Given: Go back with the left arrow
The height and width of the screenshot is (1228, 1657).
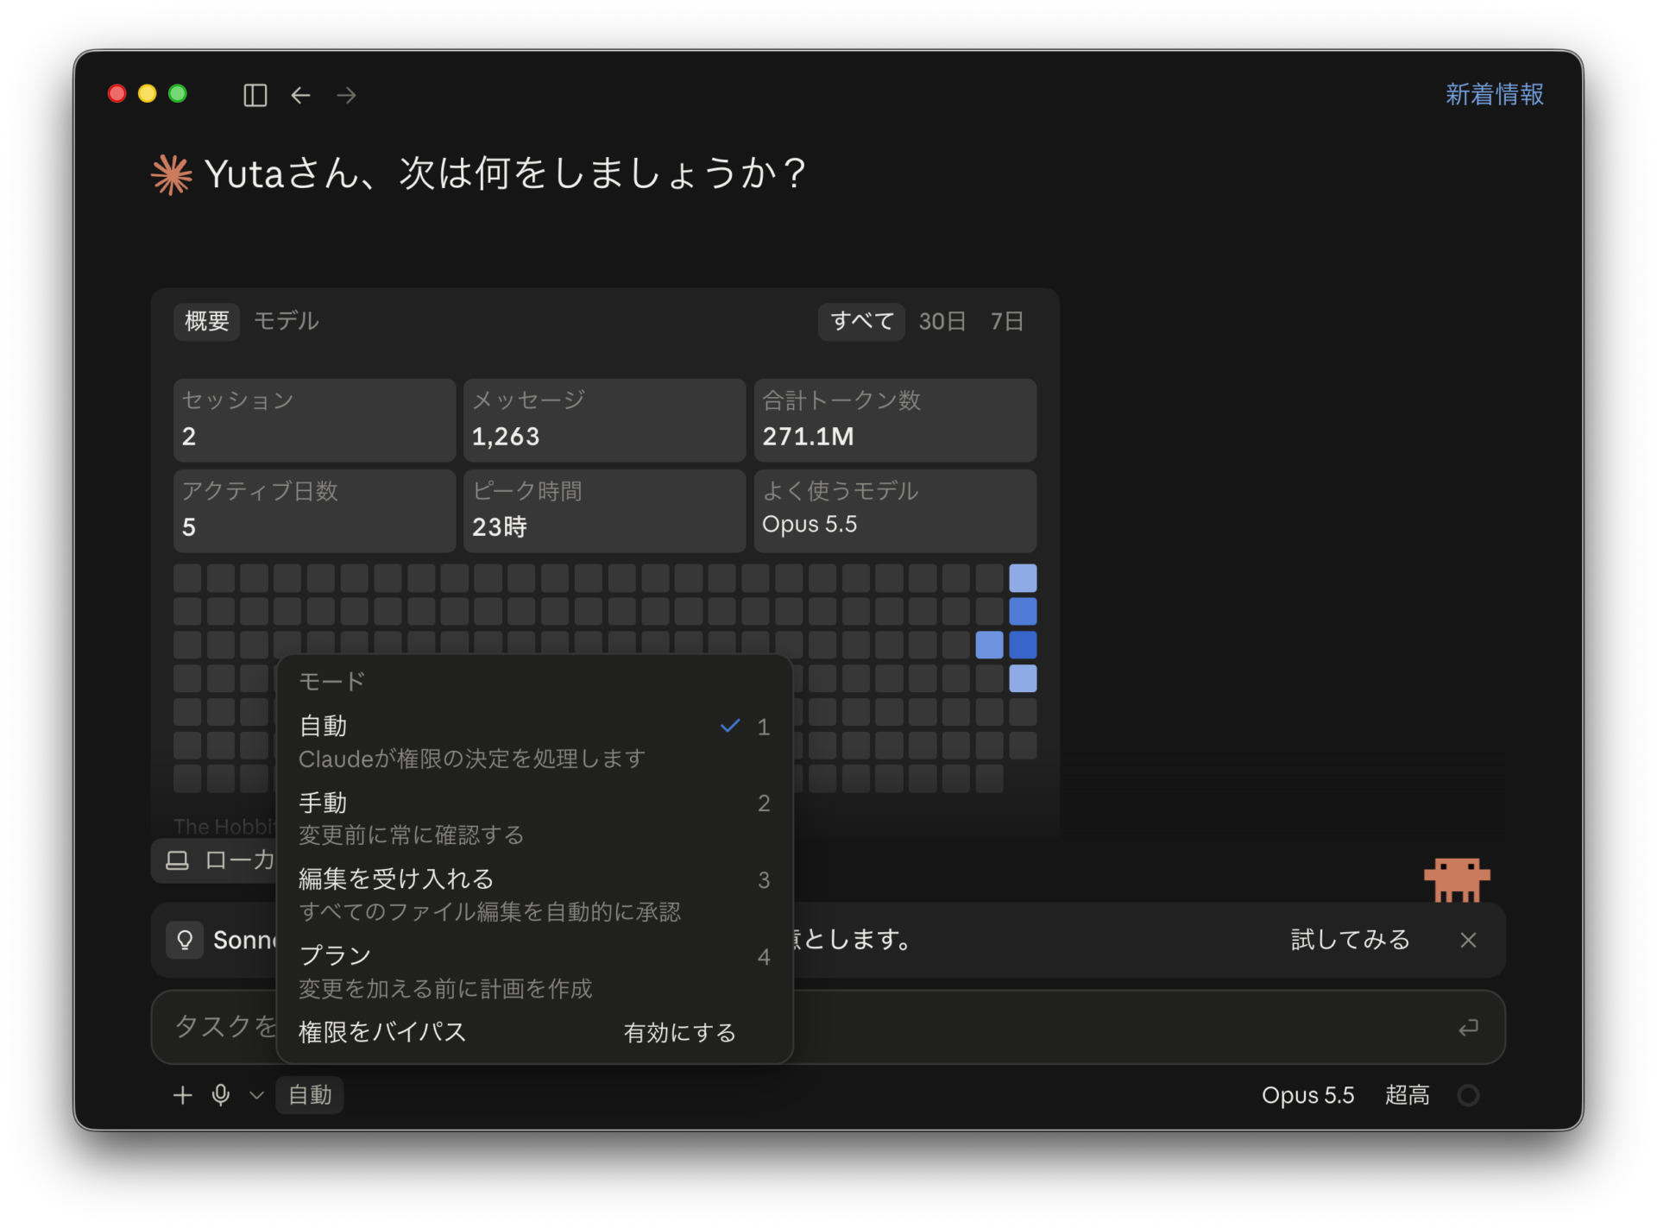Looking at the screenshot, I should [x=300, y=95].
